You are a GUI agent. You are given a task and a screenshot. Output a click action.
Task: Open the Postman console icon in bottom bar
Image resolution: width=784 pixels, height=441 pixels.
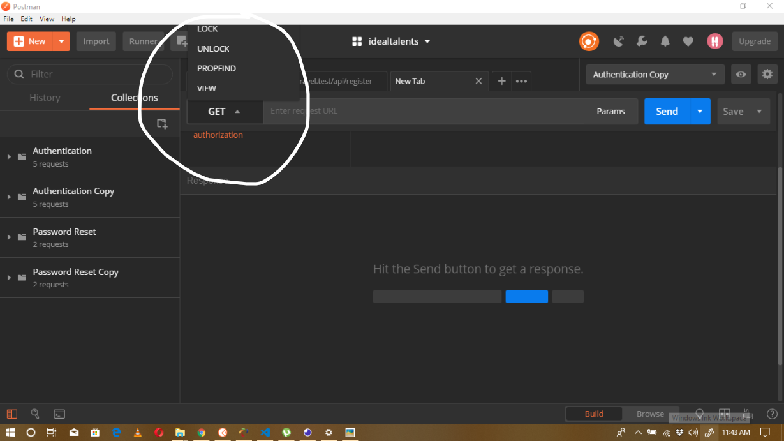(x=59, y=414)
